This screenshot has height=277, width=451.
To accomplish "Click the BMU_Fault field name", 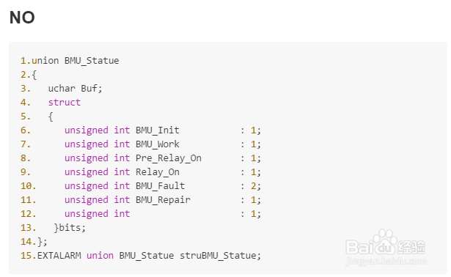I will pyautogui.click(x=160, y=186).
